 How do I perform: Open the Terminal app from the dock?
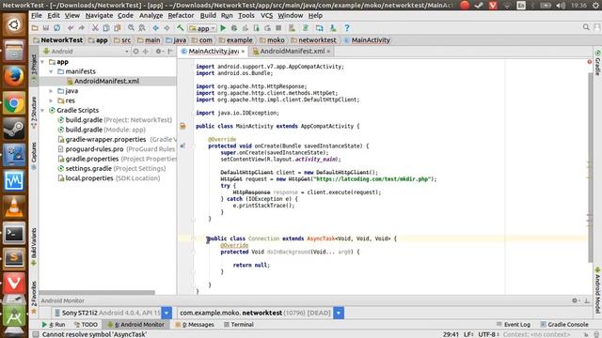(14, 234)
